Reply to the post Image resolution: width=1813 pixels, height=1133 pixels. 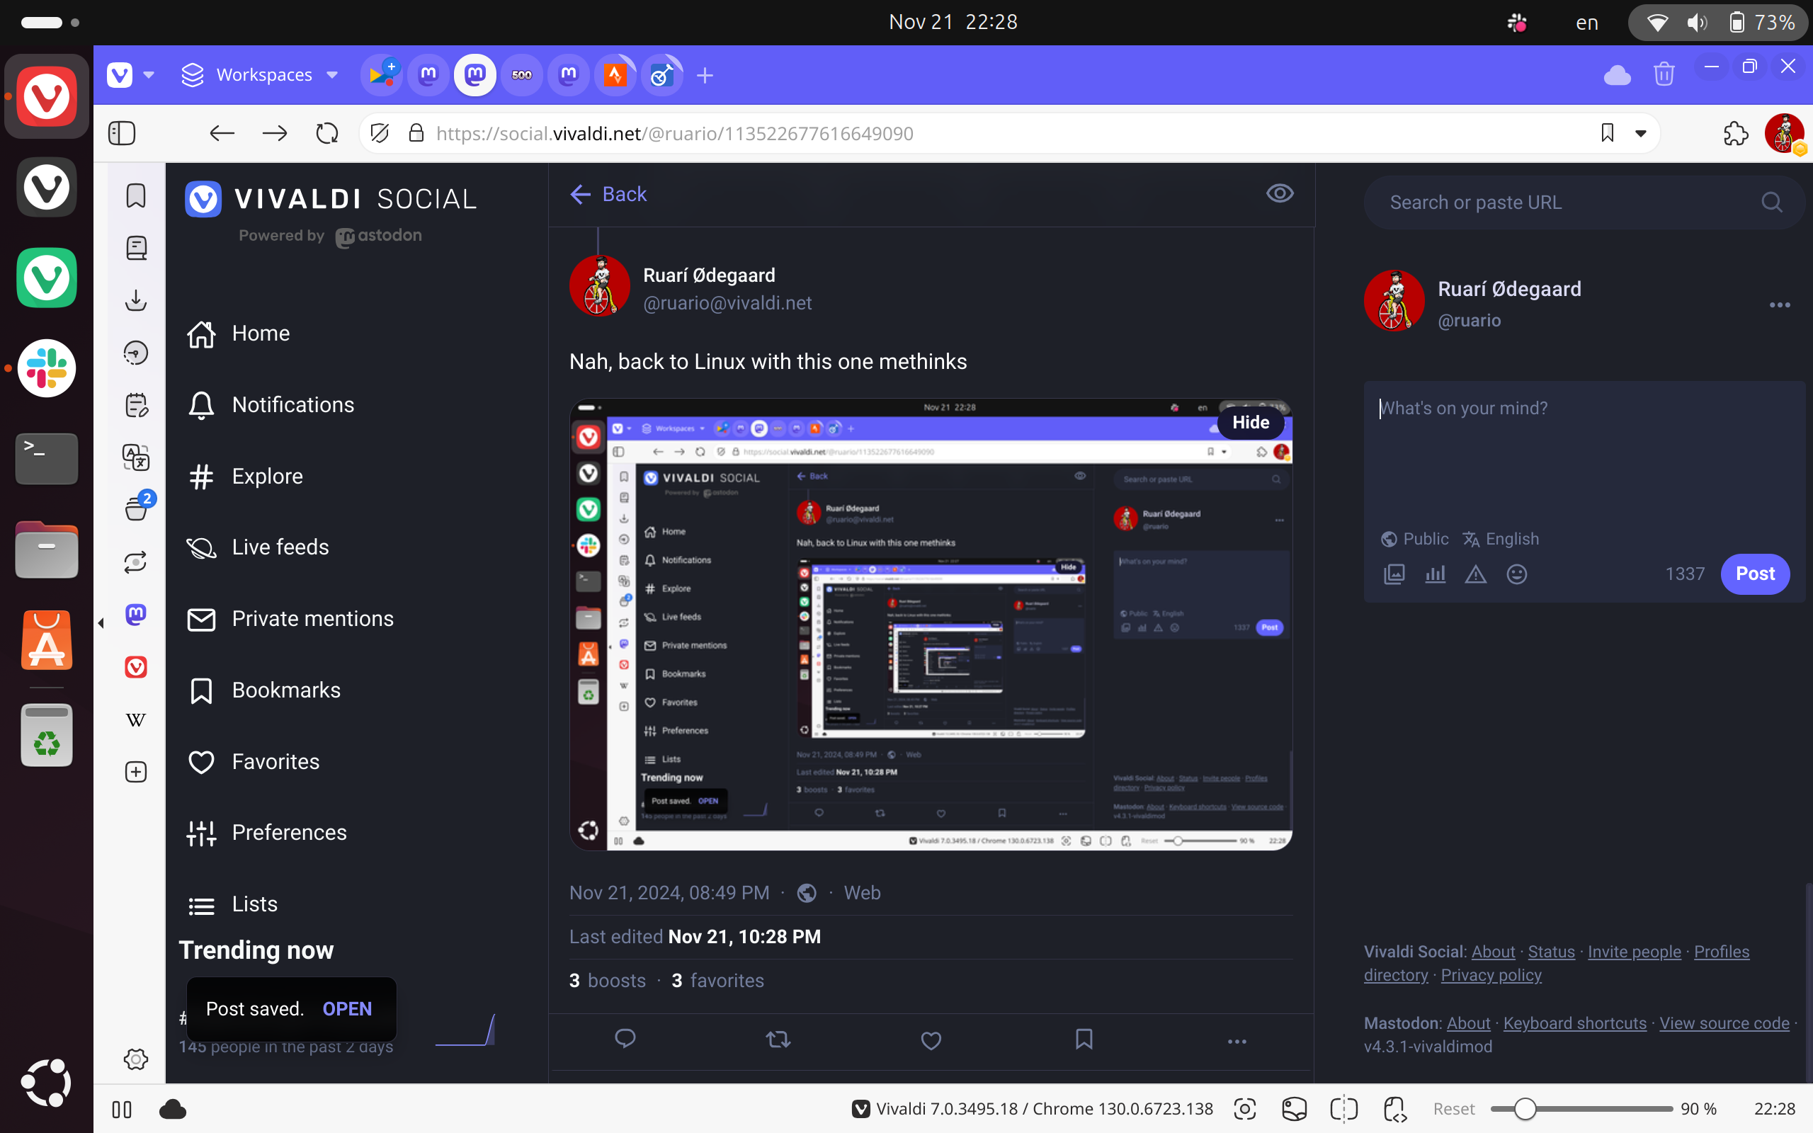coord(625,1040)
